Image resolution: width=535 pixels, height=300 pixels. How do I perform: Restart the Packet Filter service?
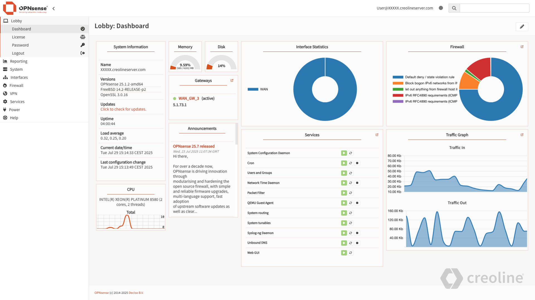[351, 193]
